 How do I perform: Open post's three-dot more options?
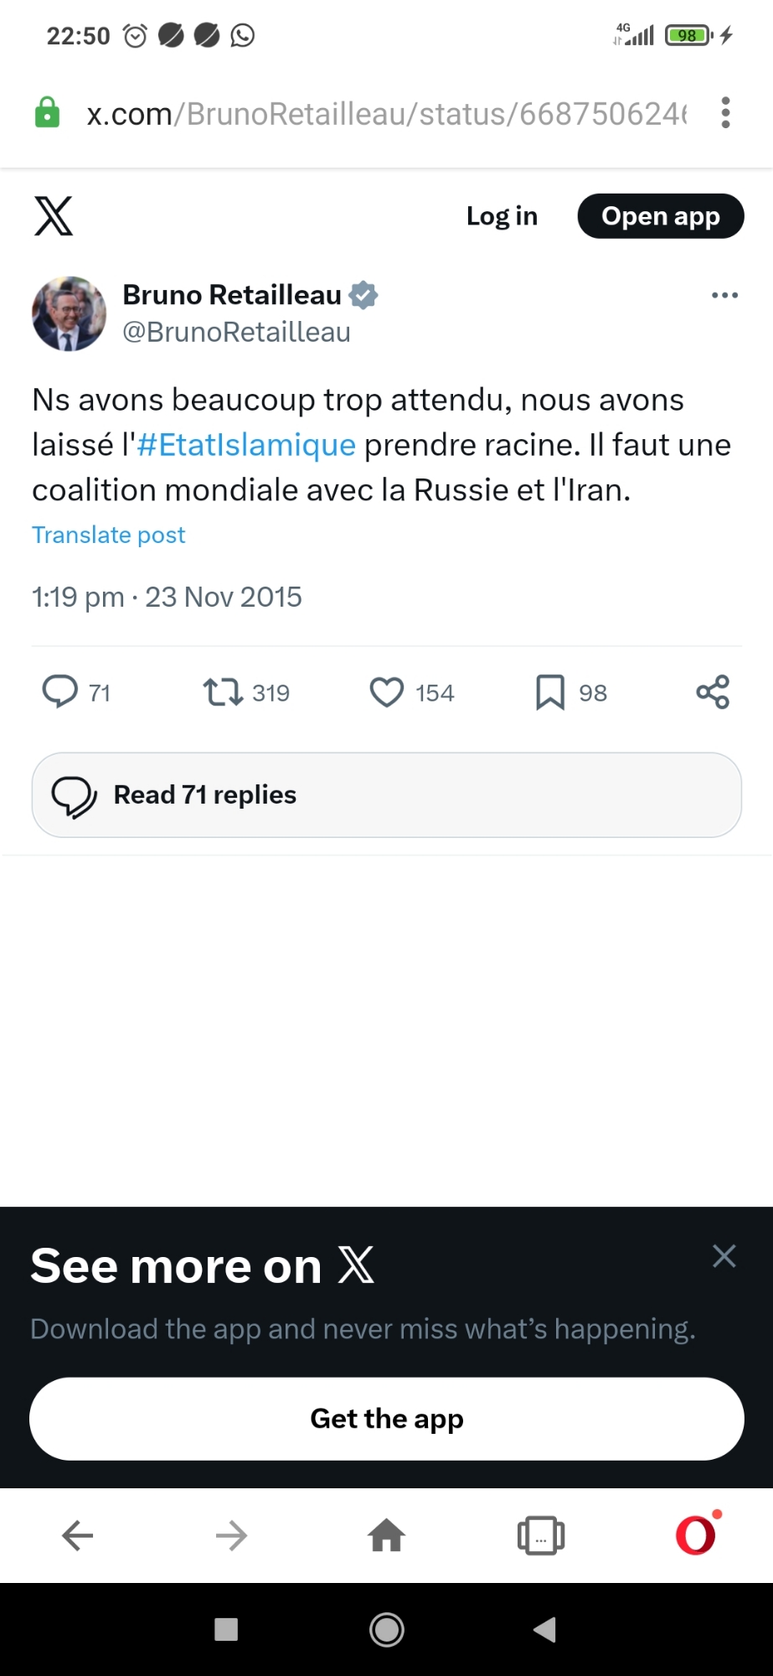[x=724, y=295]
